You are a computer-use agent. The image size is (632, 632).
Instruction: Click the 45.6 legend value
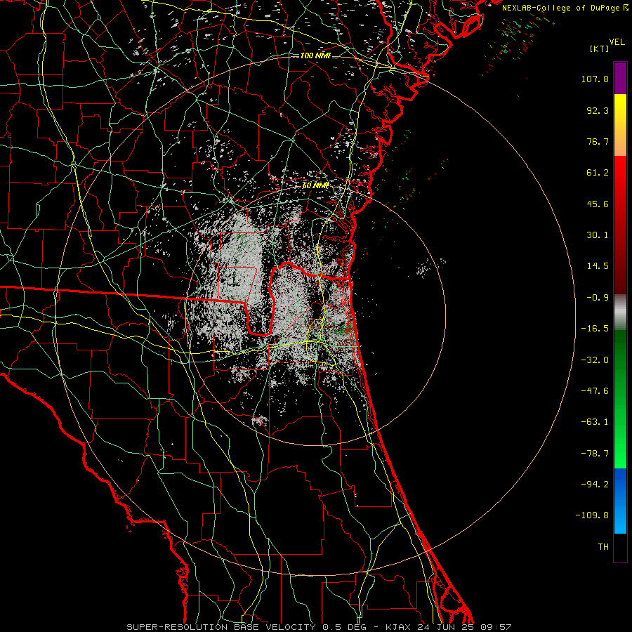click(x=598, y=204)
